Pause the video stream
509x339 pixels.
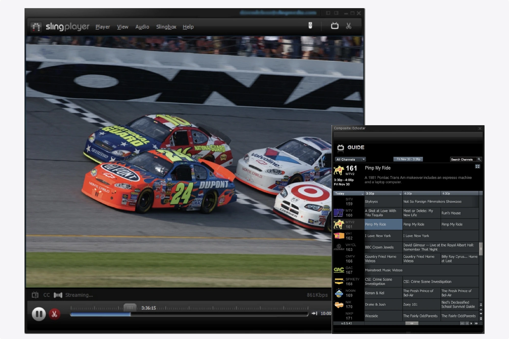pos(39,314)
